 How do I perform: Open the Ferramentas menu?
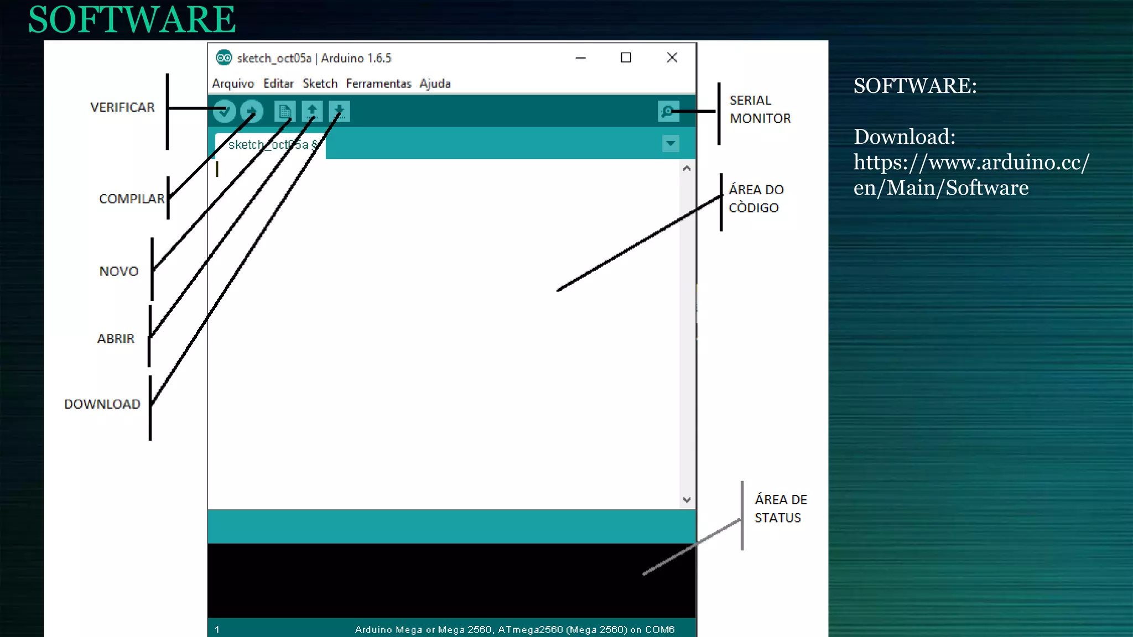[378, 83]
